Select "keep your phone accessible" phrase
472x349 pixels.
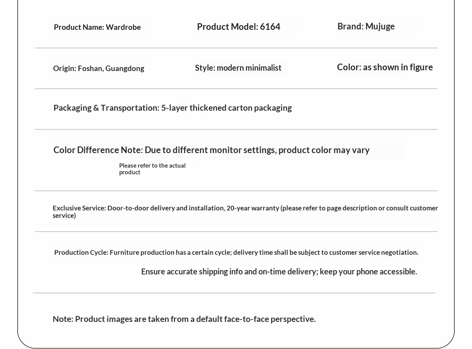click(x=368, y=272)
